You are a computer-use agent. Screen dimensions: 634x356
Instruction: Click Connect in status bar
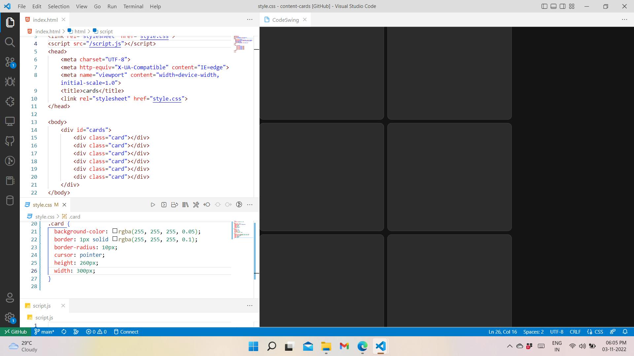(x=126, y=332)
